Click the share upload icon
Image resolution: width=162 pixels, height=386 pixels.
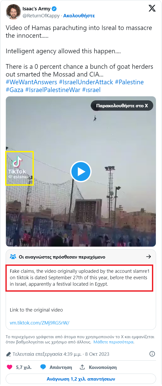(83, 367)
